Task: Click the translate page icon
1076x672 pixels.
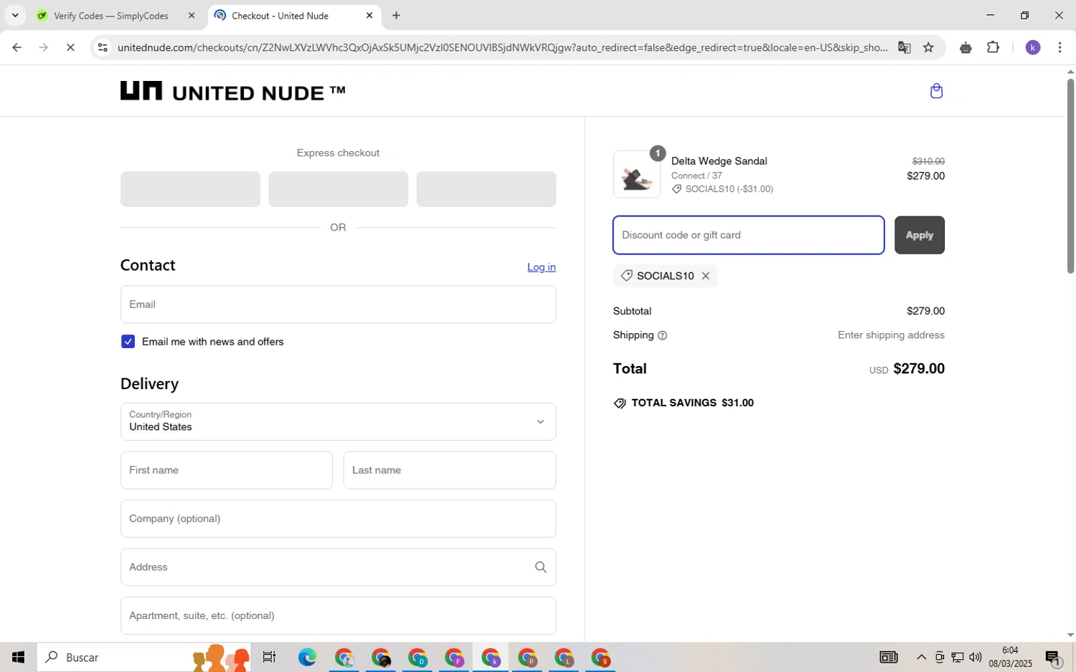Action: [x=904, y=47]
